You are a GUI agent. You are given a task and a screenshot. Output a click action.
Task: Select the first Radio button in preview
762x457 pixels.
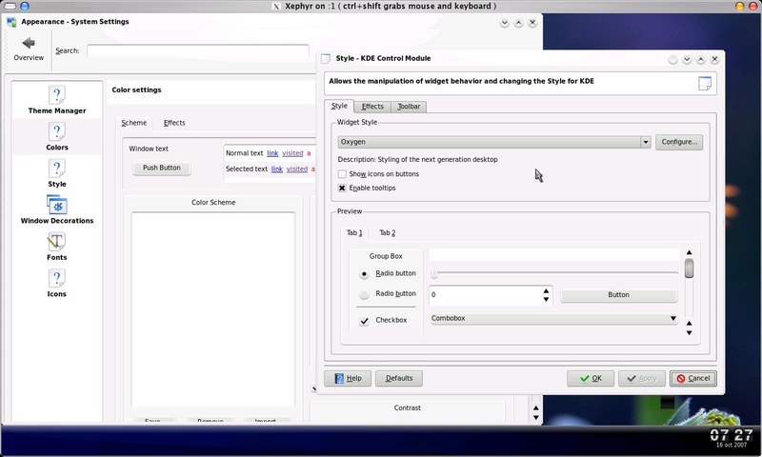pos(364,274)
